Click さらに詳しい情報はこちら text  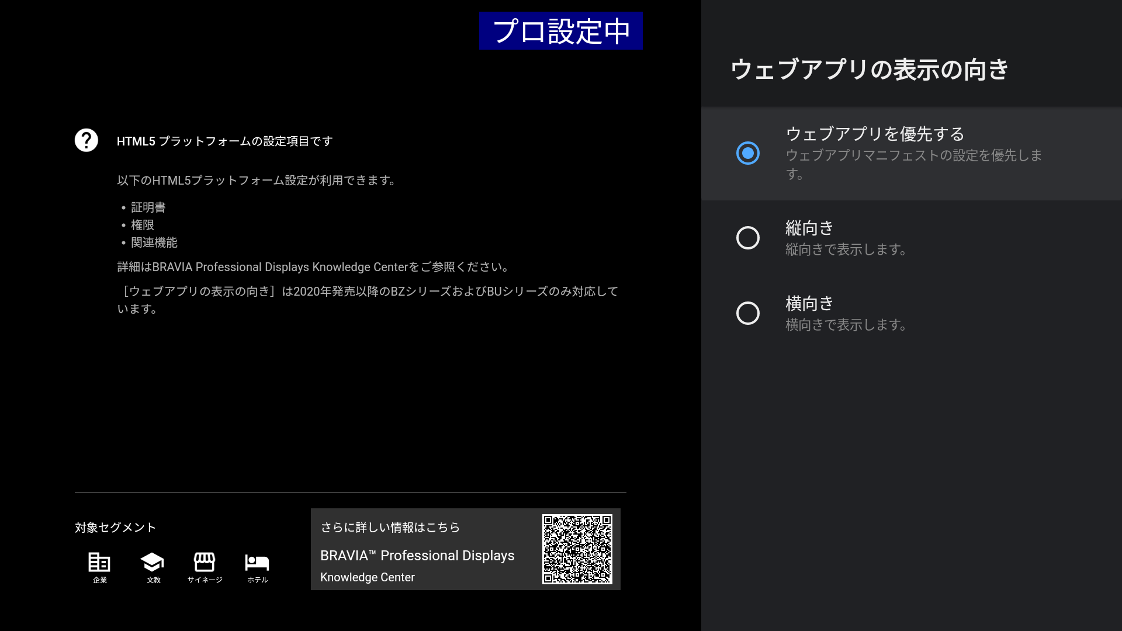tap(390, 528)
